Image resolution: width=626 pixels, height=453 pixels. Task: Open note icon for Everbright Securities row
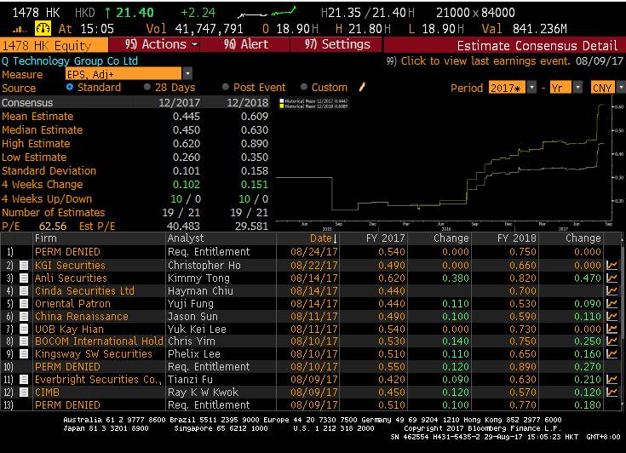coord(24,379)
